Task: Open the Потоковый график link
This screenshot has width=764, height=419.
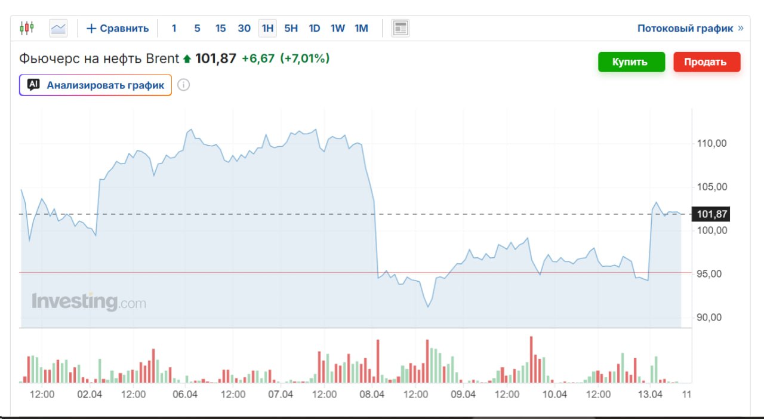Action: coord(690,28)
